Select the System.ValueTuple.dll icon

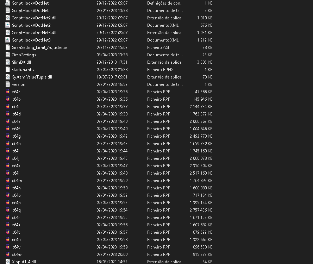(x=8, y=77)
